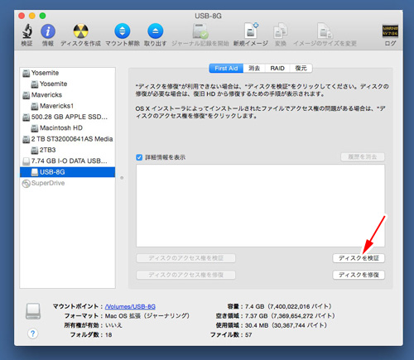Select the Mavericks disk in sidebar
The width and height of the screenshot is (414, 360).
point(67,95)
